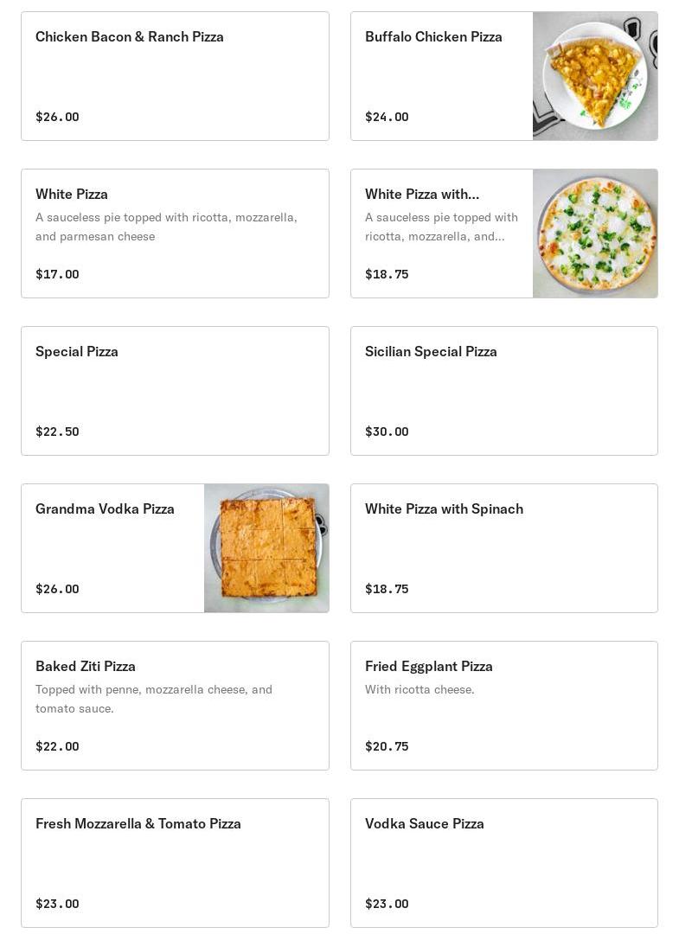Click the $30.00 price on Sicilian Special
679x940 pixels.
[387, 432]
